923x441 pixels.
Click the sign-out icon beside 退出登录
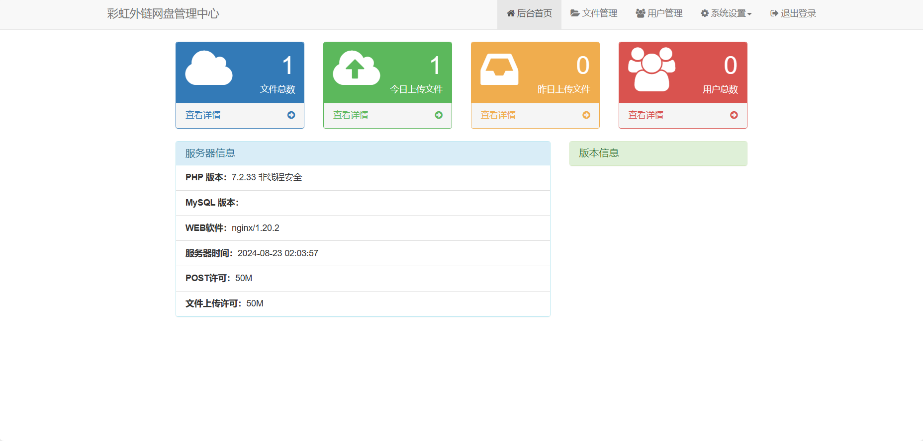point(774,13)
